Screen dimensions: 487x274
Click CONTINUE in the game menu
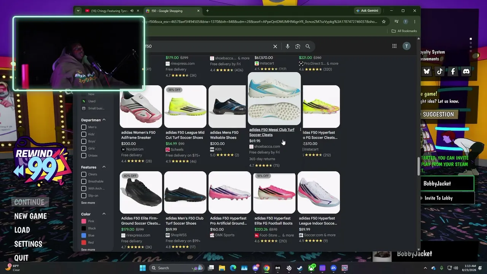[x=29, y=202]
